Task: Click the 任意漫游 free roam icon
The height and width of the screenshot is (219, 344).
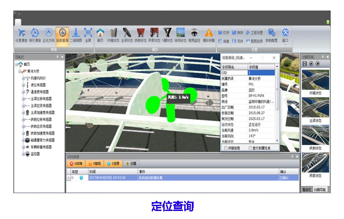Action: (x=21, y=34)
